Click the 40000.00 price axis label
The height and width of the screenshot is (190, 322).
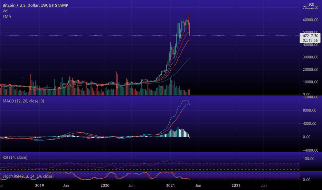(311, 45)
